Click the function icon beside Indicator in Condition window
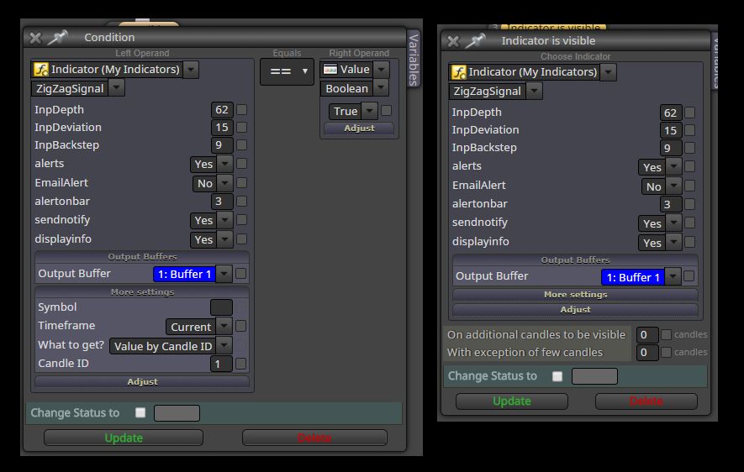 pyautogui.click(x=41, y=70)
